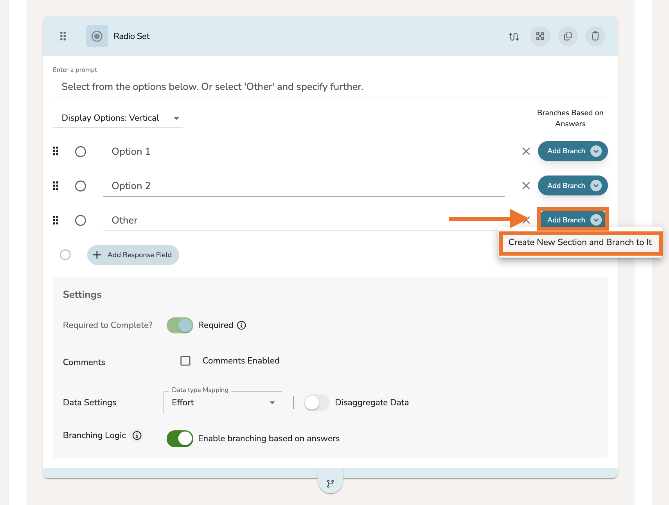669x505 pixels.
Task: Click the branch icon at card bottom
Action: 331,484
